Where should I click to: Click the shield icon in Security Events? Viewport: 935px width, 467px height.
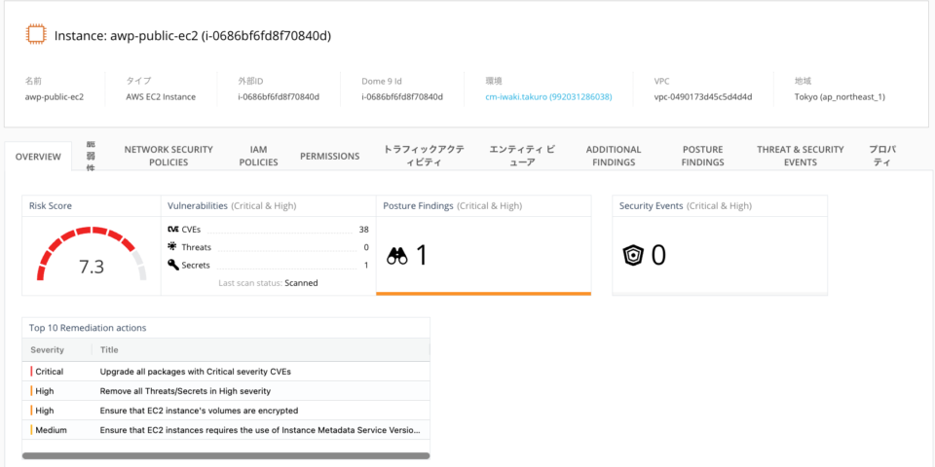(x=633, y=256)
